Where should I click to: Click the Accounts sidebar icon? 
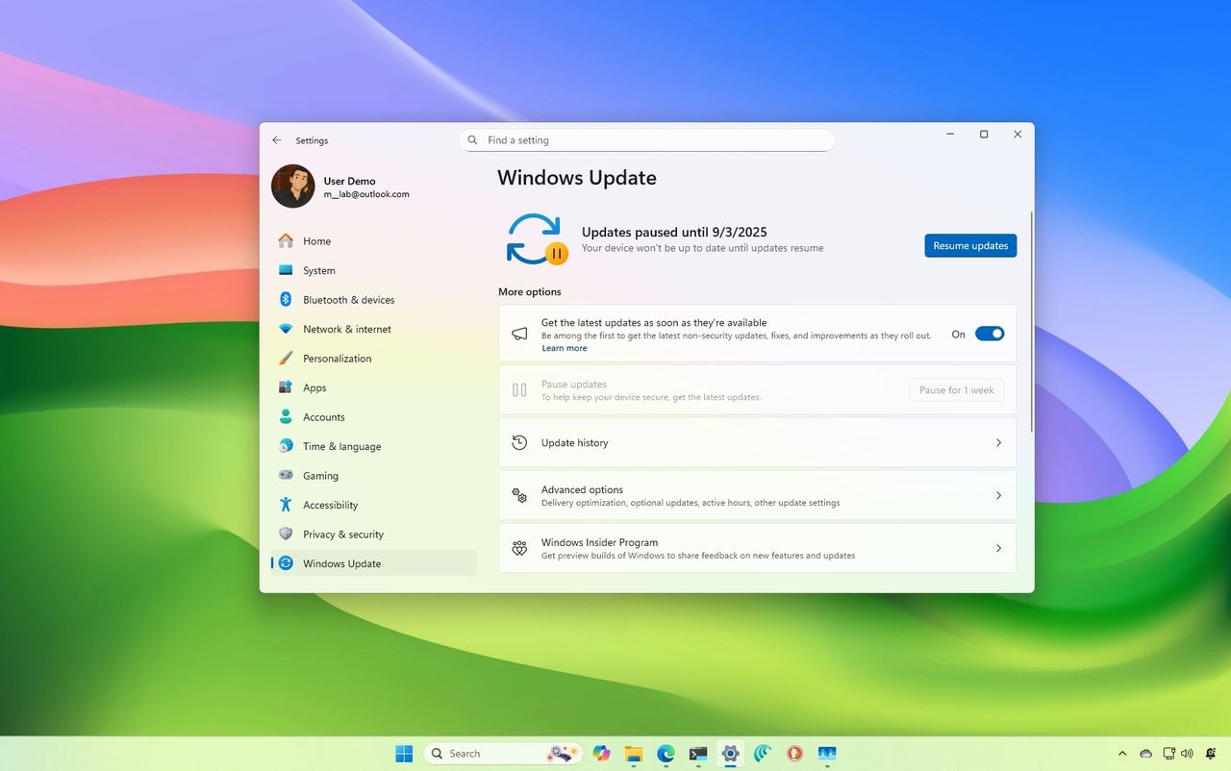coord(285,416)
